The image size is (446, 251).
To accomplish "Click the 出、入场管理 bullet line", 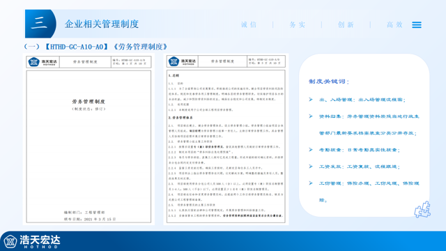I will (x=362, y=100).
